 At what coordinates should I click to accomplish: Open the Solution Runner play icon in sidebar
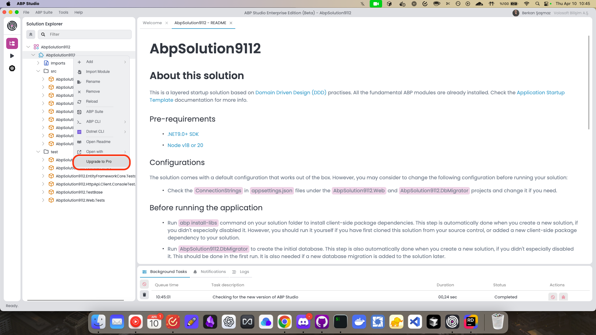click(x=12, y=56)
